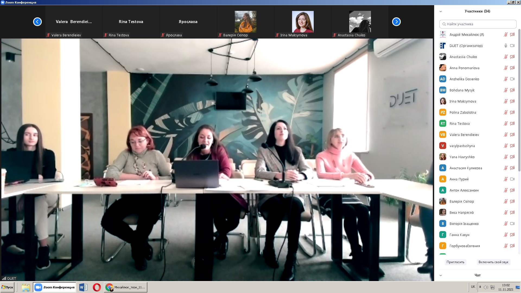Go to next page of video thumbnails
The height and width of the screenshot is (293, 521).
pos(396,22)
